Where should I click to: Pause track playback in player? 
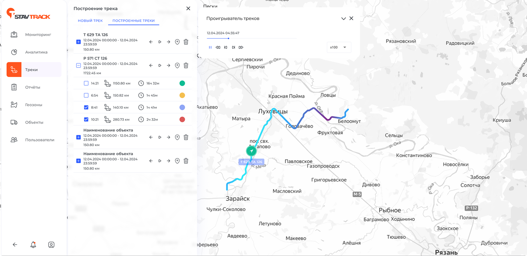tap(210, 47)
